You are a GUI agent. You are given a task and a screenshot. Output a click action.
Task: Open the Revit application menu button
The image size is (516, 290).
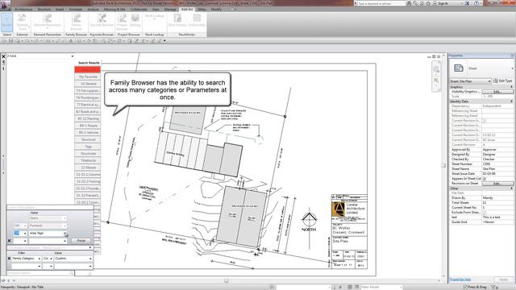(x=5, y=5)
